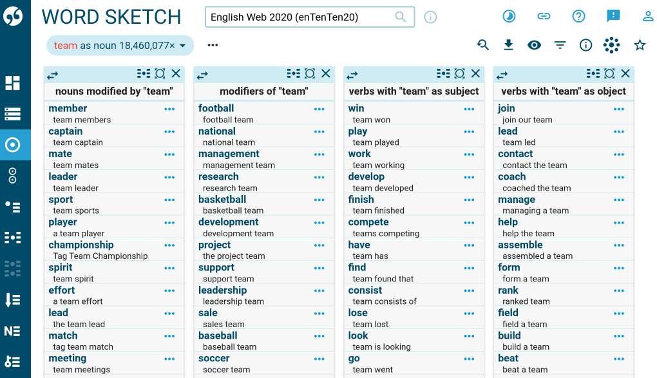Viewport: 657px width, 378px height.
Task: Click the collocate 'consist'
Action: coord(365,290)
